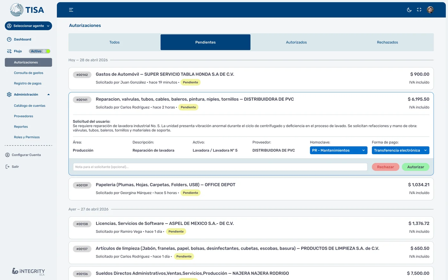Click the Integrity ECA logo
Screen dimensions: 448x280
(x=28, y=271)
